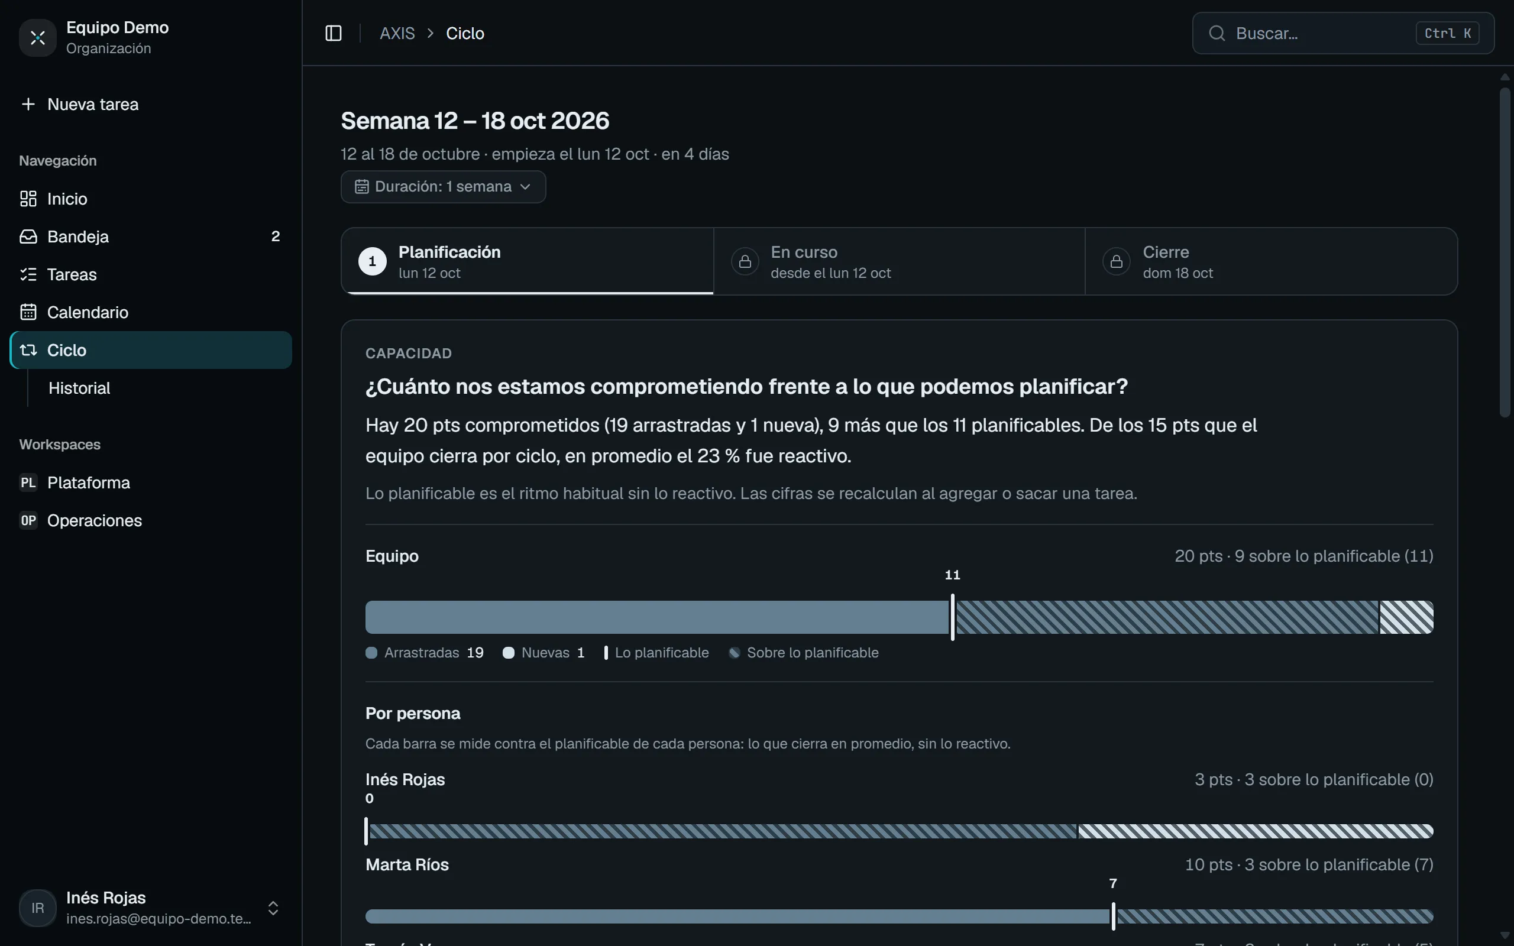
Task: Toggle the sidebar panel icon
Action: pos(334,33)
